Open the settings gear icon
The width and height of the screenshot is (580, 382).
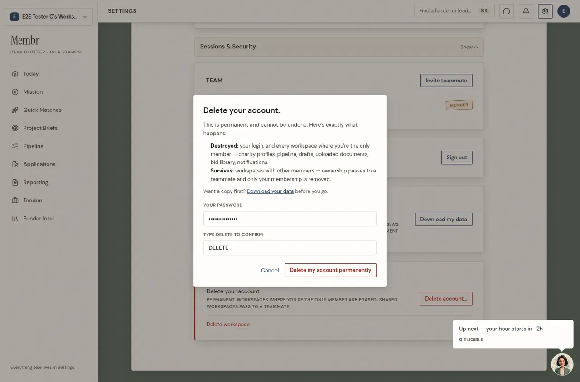(545, 11)
